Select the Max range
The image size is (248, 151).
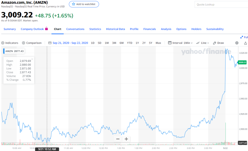pyautogui.click(x=158, y=43)
